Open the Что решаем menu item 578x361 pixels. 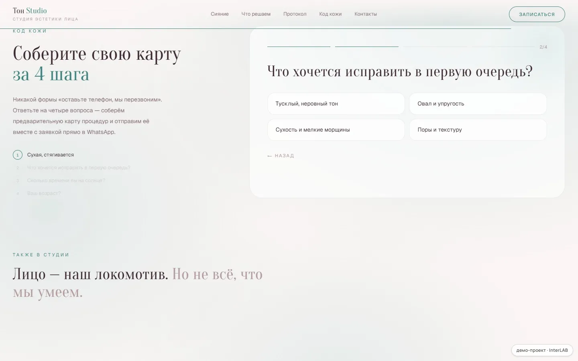pyautogui.click(x=256, y=14)
